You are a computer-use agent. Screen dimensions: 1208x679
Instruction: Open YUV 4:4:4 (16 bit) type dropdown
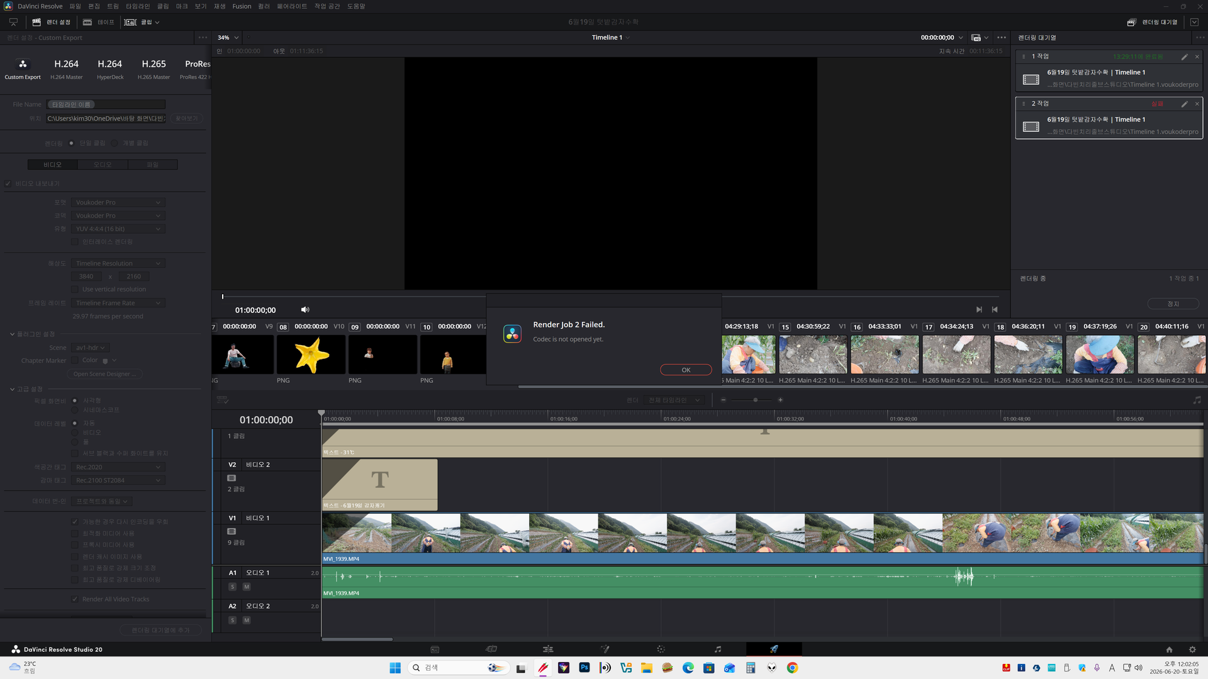[x=118, y=229]
